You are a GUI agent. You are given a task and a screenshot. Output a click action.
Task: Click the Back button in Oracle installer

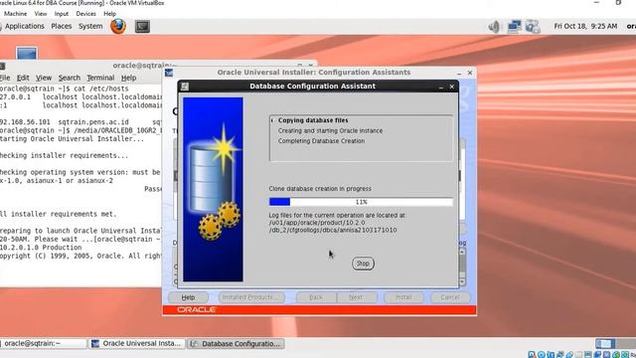[316, 297]
